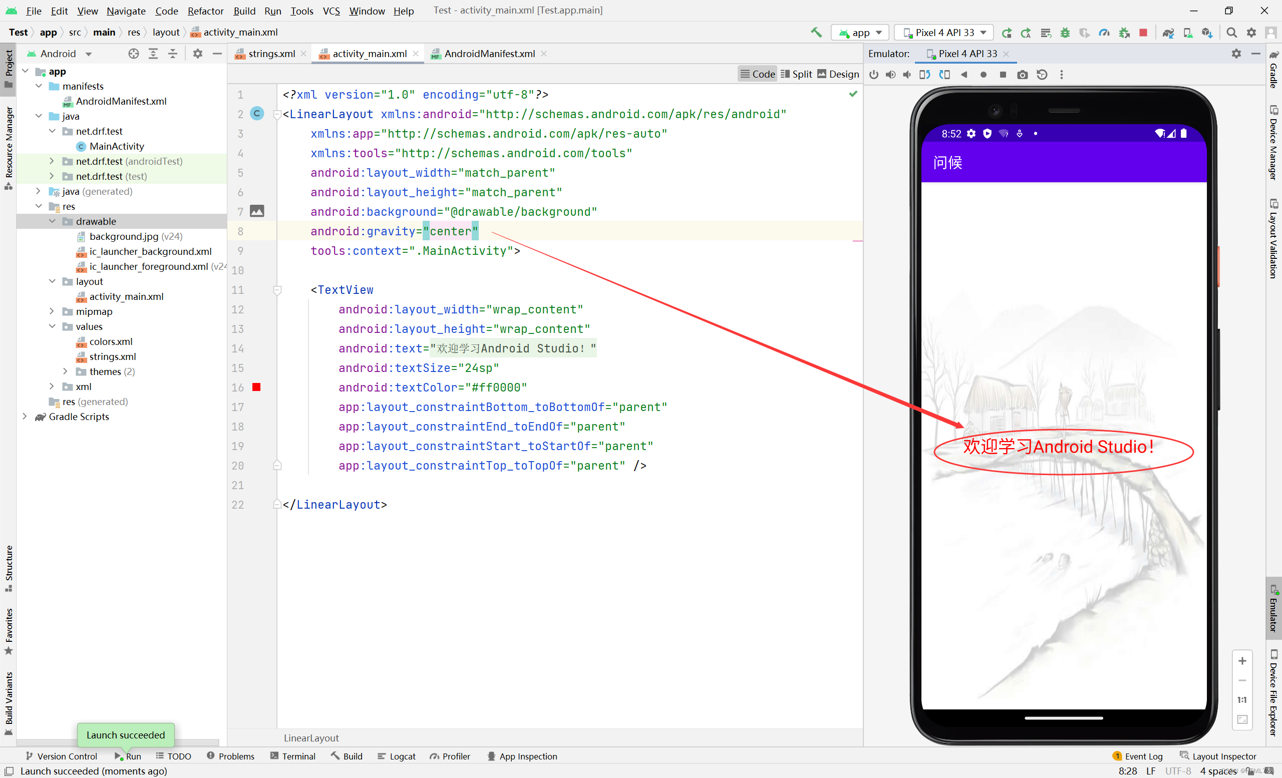The image size is (1282, 778).
Task: Rotate emulator left icon
Action: click(924, 75)
